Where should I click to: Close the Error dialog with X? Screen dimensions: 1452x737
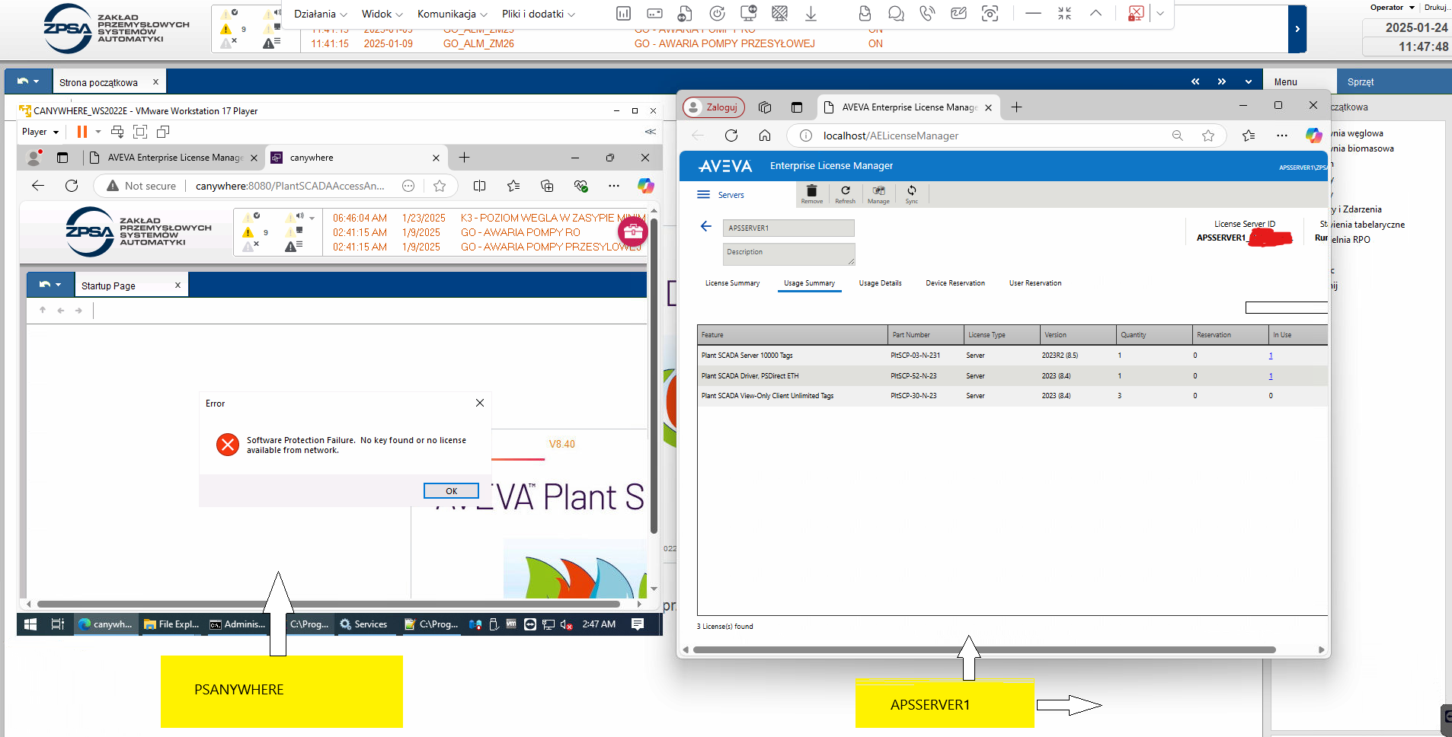click(x=480, y=403)
